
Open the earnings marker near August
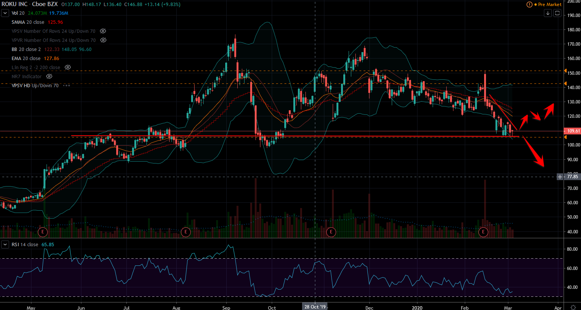(185, 231)
